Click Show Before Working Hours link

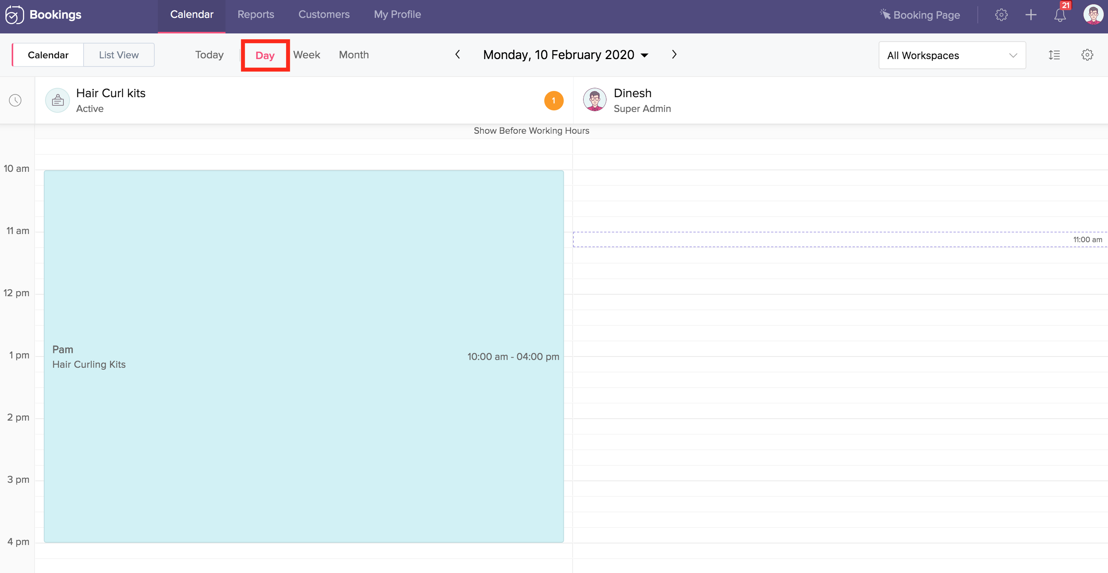click(x=531, y=131)
